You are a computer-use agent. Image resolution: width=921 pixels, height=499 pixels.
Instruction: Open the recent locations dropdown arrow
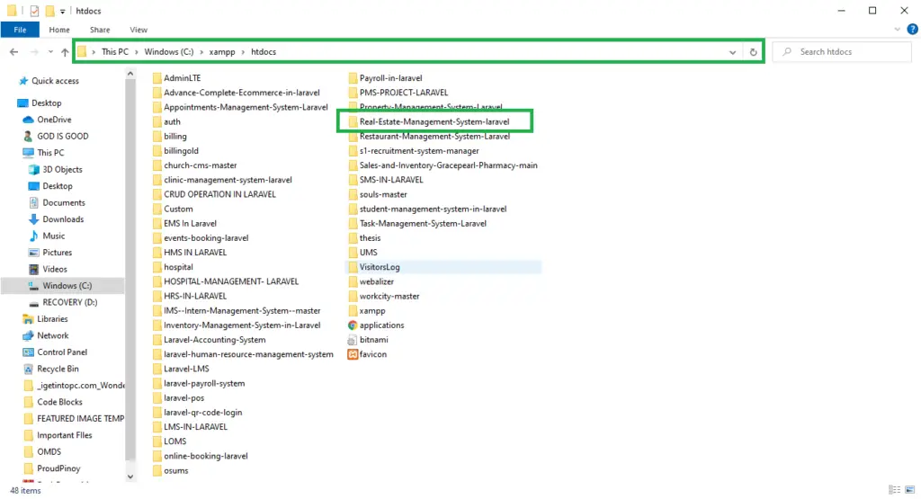point(49,52)
